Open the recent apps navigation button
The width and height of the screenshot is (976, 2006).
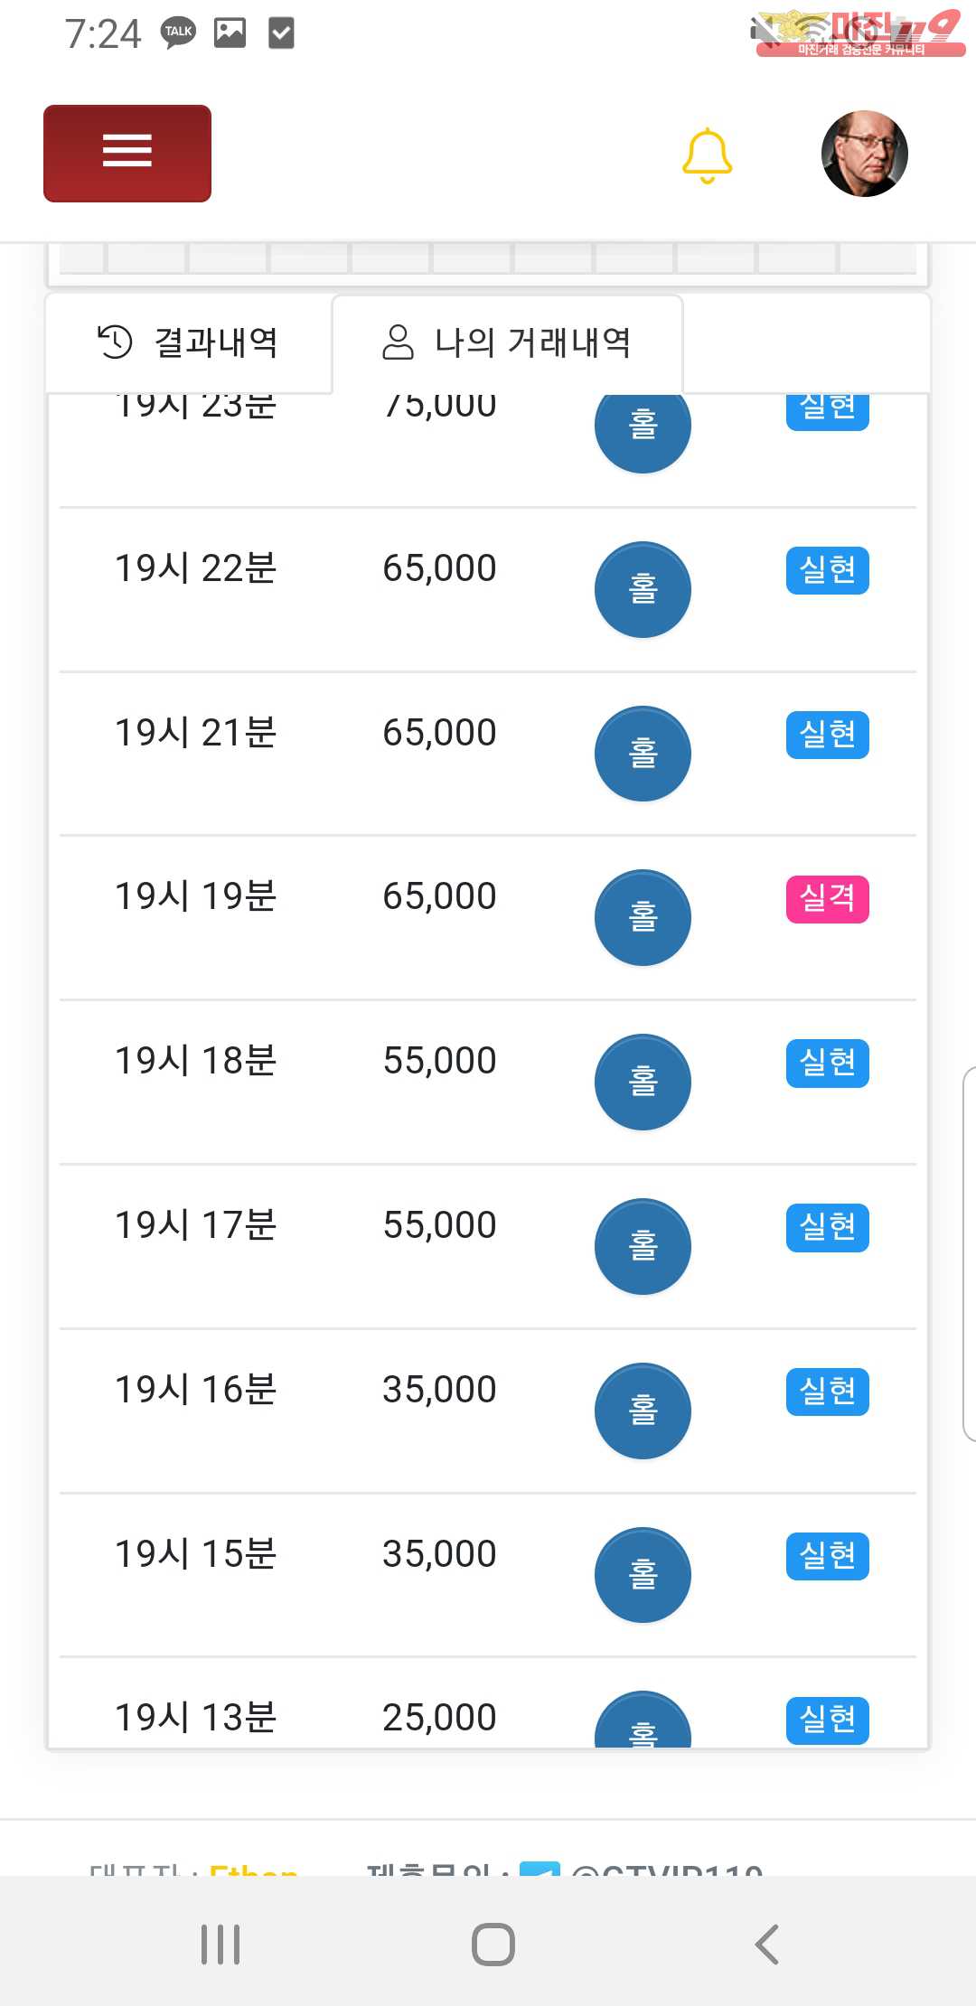click(221, 1944)
